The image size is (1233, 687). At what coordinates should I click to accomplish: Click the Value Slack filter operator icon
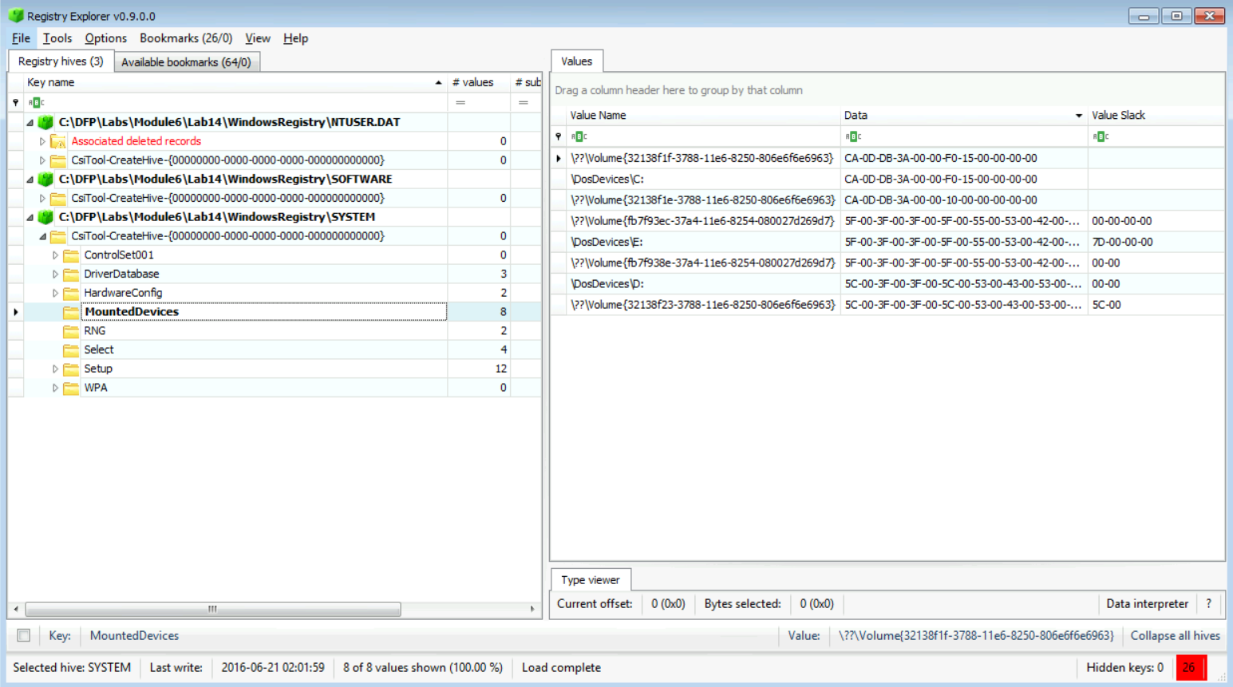1101,136
